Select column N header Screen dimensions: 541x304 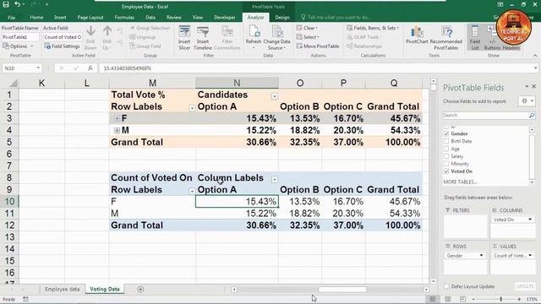coord(237,83)
